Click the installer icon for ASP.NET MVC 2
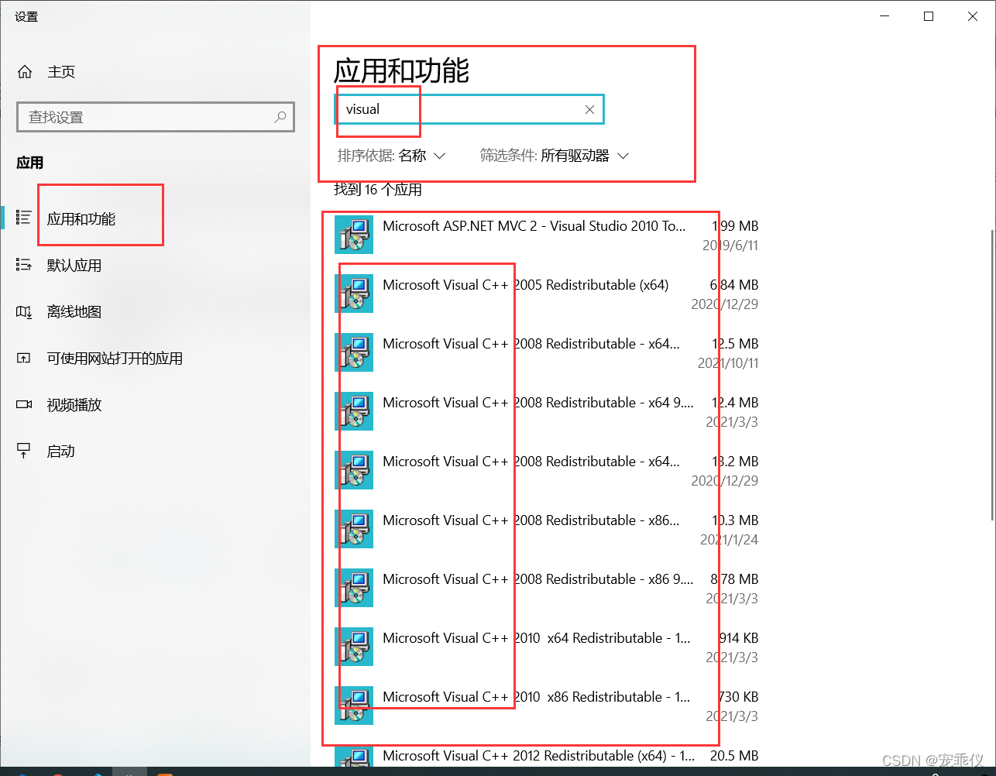The width and height of the screenshot is (996, 776). click(x=354, y=235)
